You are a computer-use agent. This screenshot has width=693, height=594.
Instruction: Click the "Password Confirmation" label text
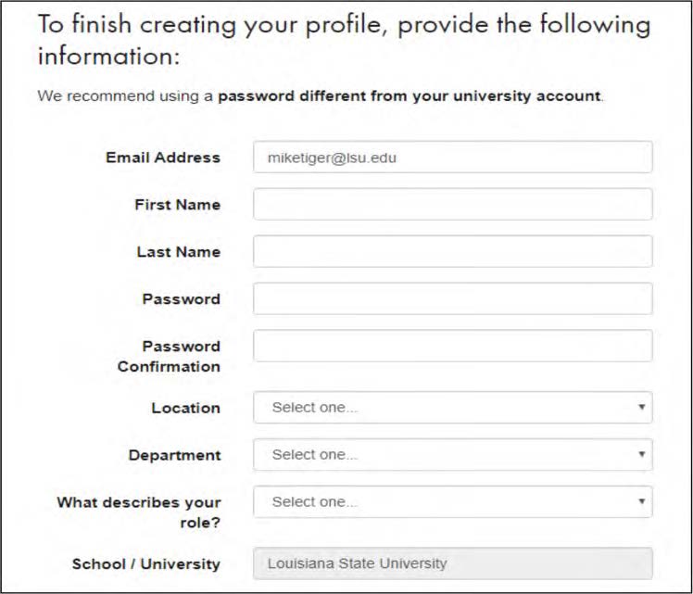pos(169,356)
